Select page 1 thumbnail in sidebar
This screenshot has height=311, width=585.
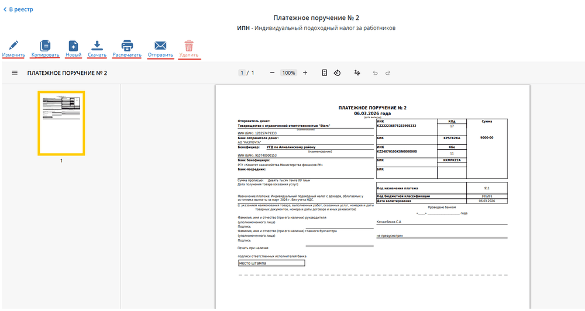61,123
